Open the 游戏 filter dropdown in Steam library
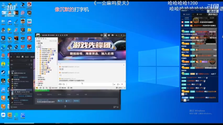Image resolution: width=223 pixels, height=125 pixels. click(x=26, y=64)
